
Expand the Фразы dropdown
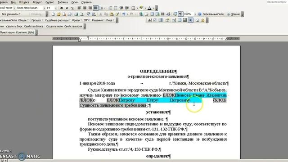[77, 20]
